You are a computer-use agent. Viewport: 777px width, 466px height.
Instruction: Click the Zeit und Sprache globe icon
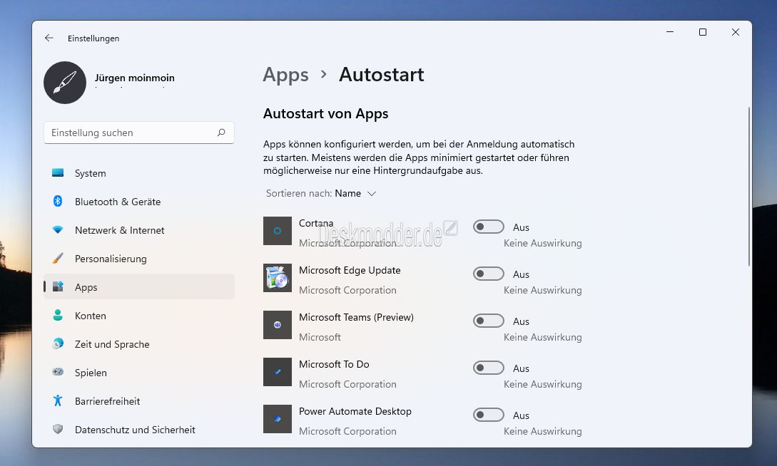58,343
